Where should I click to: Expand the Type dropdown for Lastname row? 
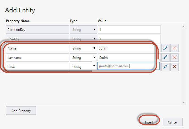point(83,57)
